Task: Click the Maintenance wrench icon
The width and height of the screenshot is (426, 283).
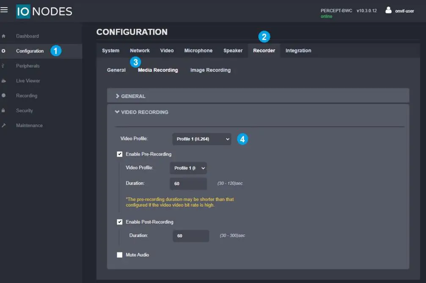Action: [3, 125]
